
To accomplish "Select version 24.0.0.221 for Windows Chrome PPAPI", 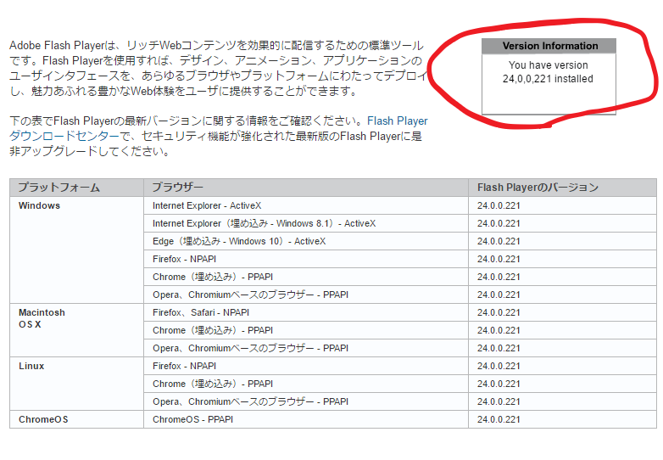I will coord(562,277).
